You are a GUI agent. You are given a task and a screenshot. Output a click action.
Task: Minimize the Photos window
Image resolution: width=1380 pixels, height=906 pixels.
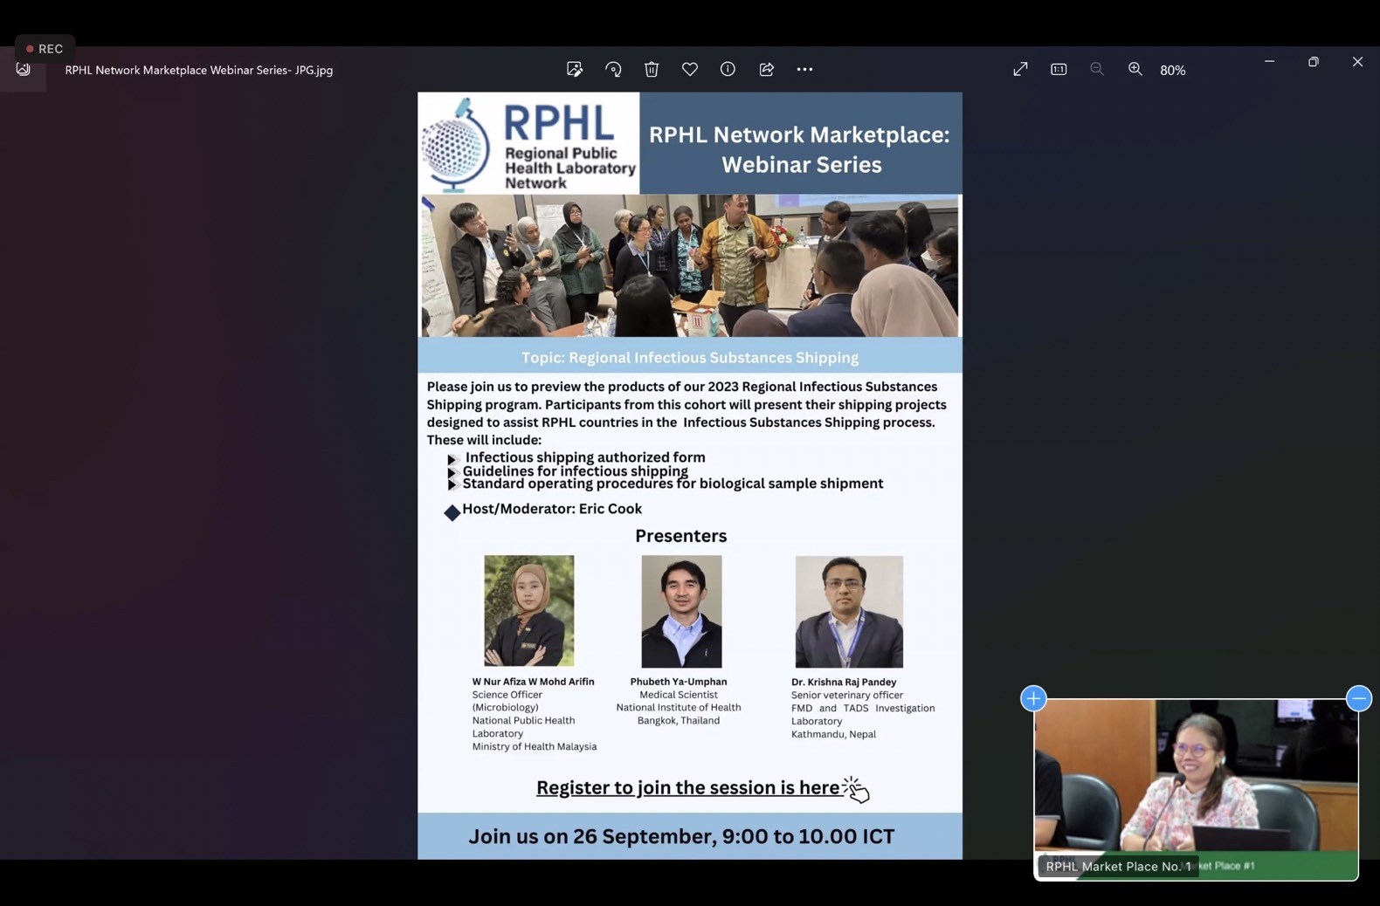1269,62
